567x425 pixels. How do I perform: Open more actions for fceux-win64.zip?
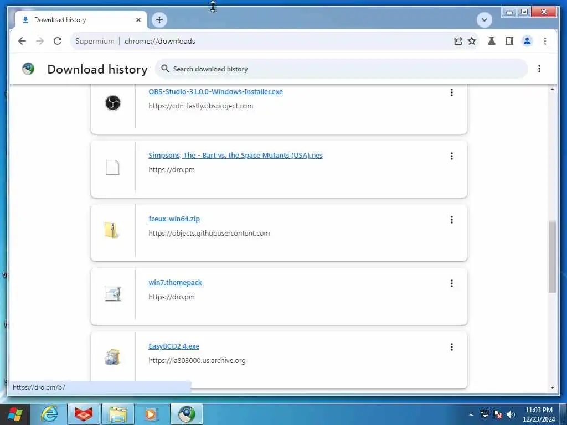452,220
